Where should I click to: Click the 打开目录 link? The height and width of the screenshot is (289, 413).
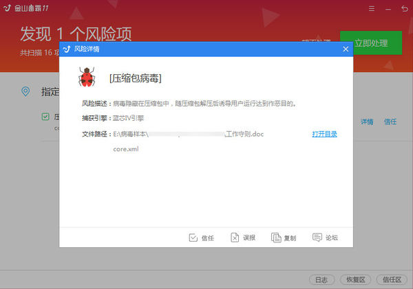point(324,134)
